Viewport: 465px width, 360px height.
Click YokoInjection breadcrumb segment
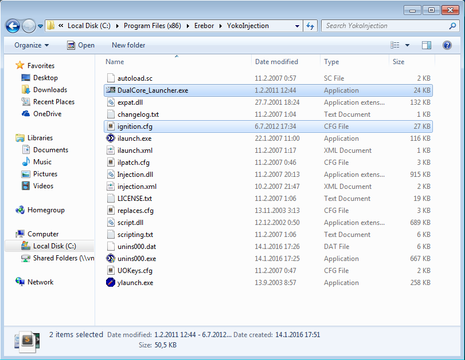[x=248, y=26]
